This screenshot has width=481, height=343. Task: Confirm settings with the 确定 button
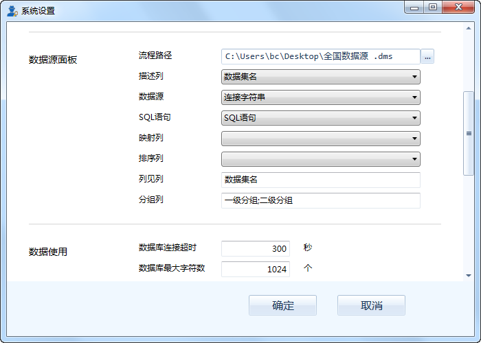coord(282,305)
